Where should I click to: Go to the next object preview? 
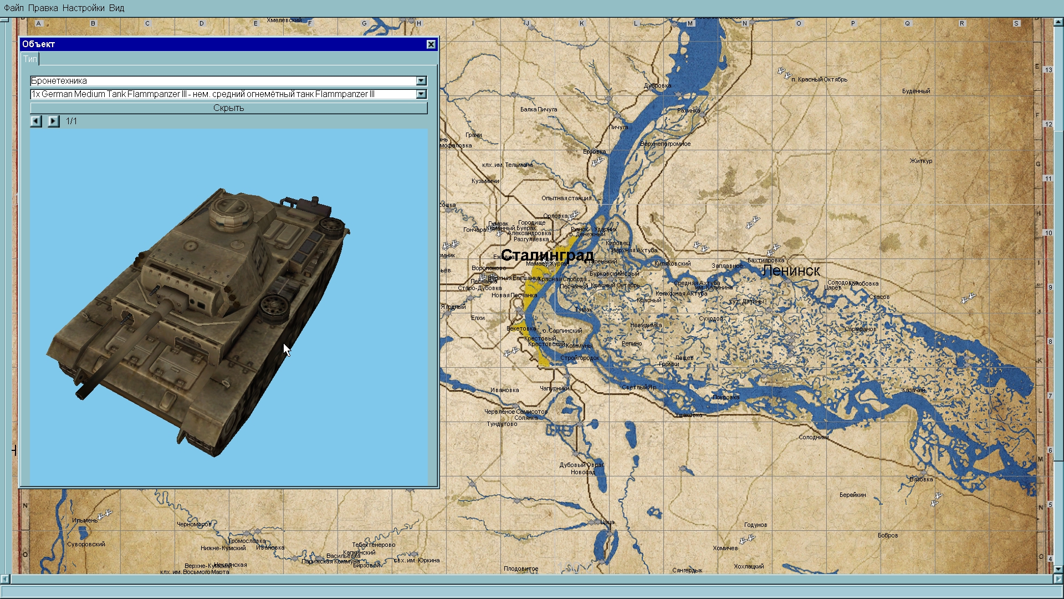[53, 121]
